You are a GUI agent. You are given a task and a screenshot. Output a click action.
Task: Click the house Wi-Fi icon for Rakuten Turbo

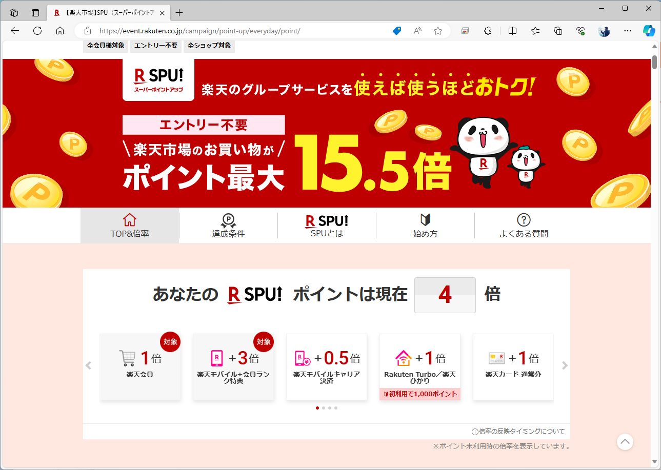[x=404, y=358]
